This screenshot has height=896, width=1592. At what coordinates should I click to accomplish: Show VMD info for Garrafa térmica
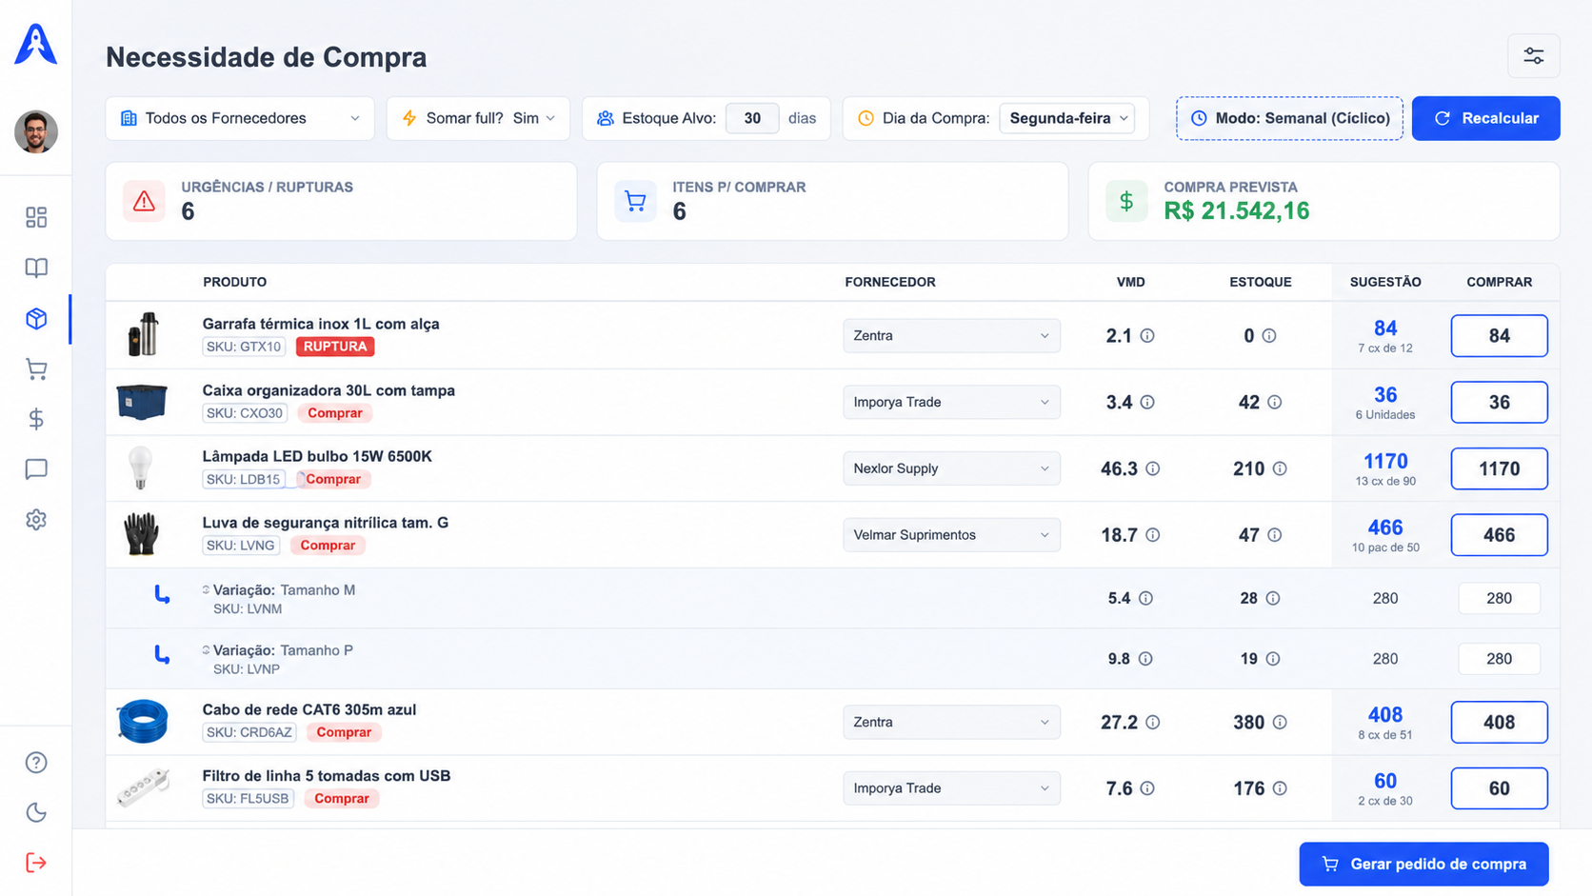coord(1147,336)
